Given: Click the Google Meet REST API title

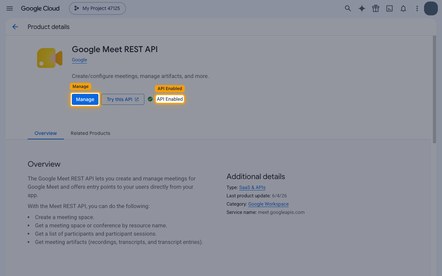Looking at the screenshot, I should coord(115,49).
